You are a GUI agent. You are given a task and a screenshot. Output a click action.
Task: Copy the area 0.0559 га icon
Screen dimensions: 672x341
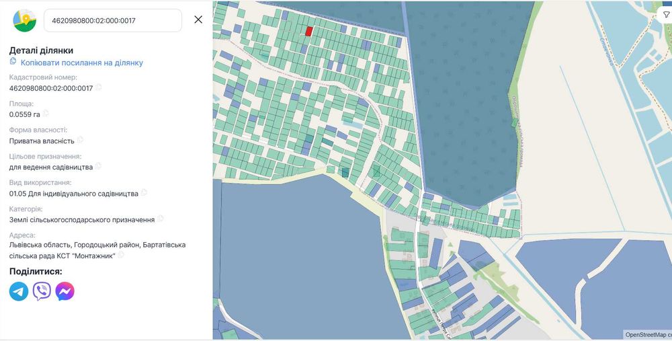point(46,114)
